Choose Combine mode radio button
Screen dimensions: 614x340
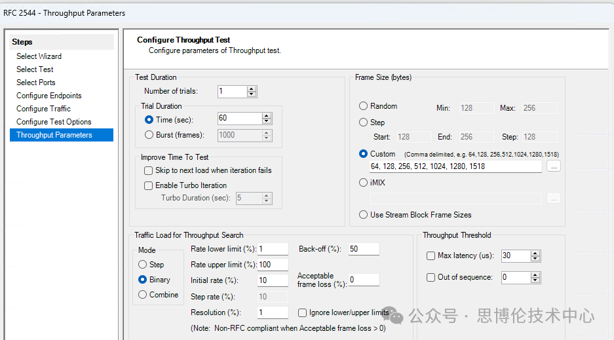click(x=142, y=295)
